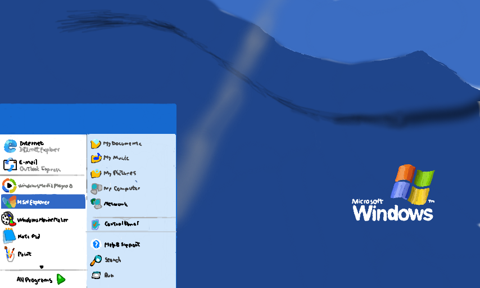Open the My Pictures folder icon

[96, 173]
